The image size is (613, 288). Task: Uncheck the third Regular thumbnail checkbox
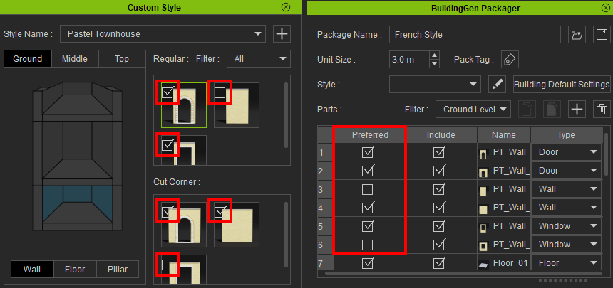(x=168, y=145)
